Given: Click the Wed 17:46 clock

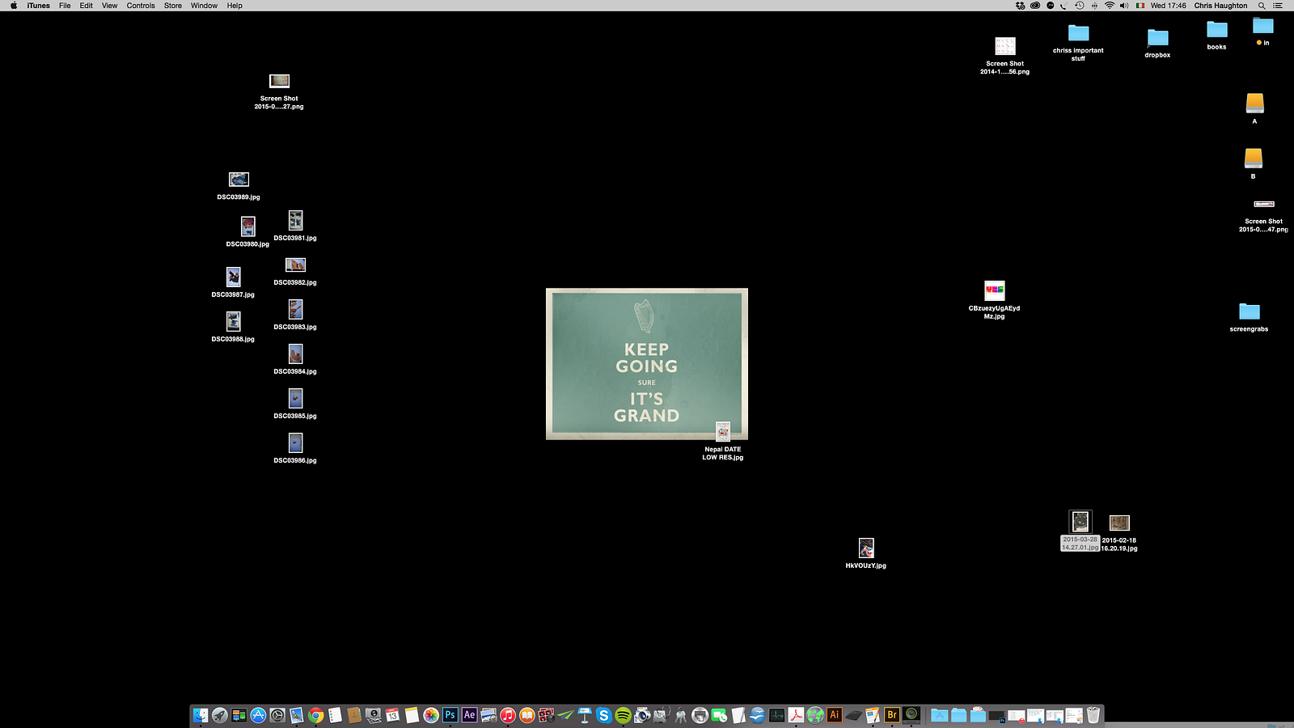Looking at the screenshot, I should 1169,6.
